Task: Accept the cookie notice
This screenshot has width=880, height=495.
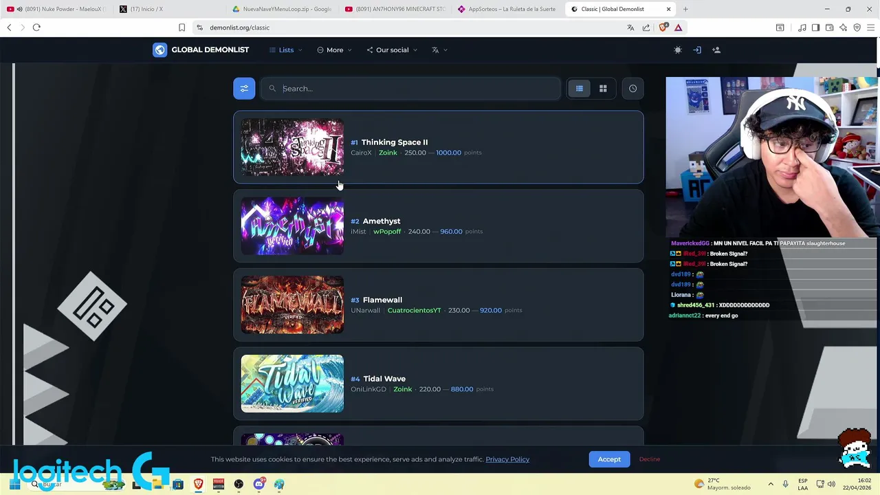Action: coord(609,459)
